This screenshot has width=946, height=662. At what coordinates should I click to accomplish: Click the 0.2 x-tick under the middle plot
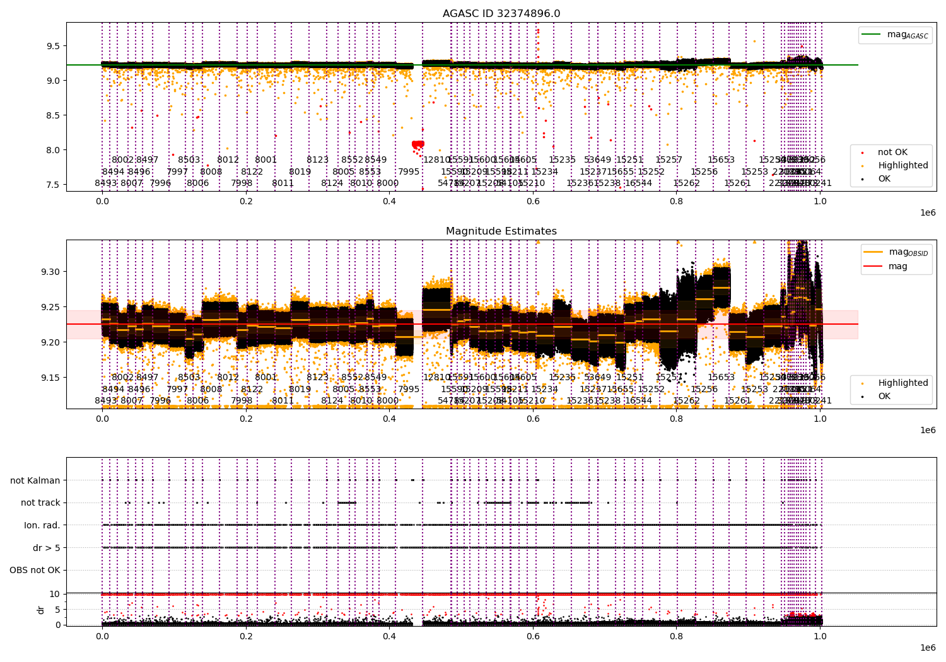pyautogui.click(x=246, y=419)
